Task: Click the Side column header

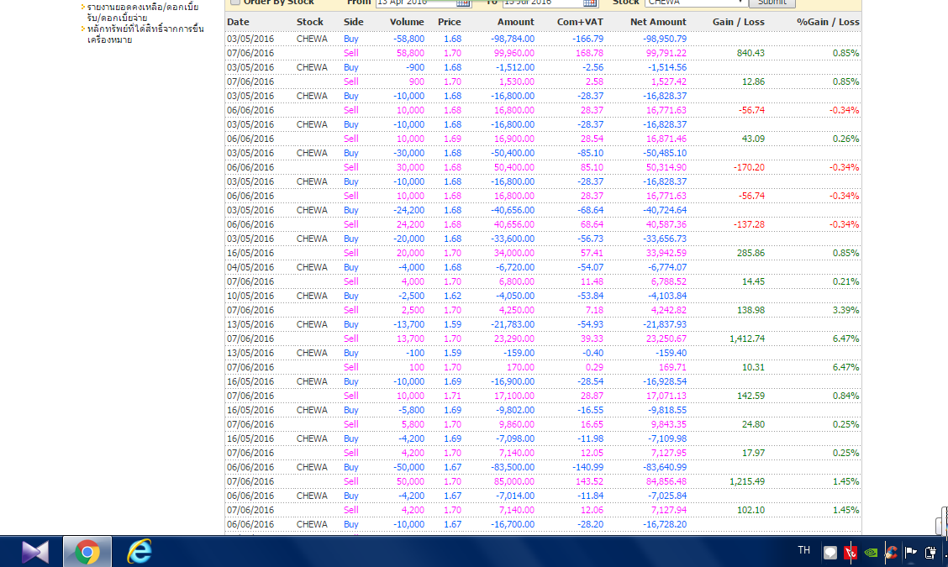Action: tap(354, 23)
